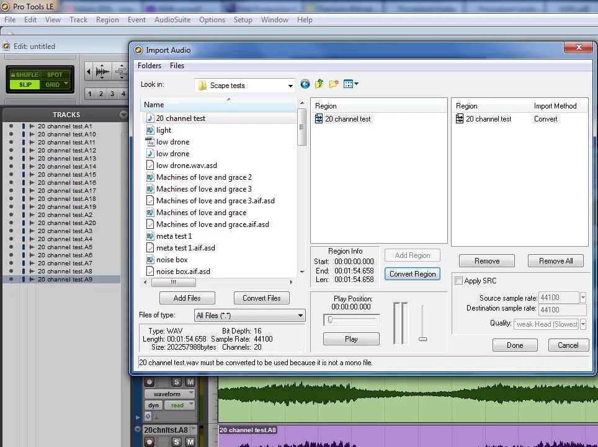Toggle show/hide dot for 20 channel test.A9
Viewport: 598px width, 447px height.
(11, 280)
